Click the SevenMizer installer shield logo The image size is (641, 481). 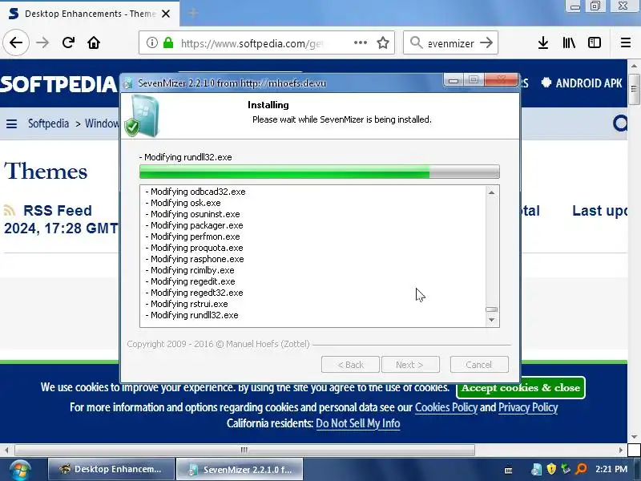point(143,115)
